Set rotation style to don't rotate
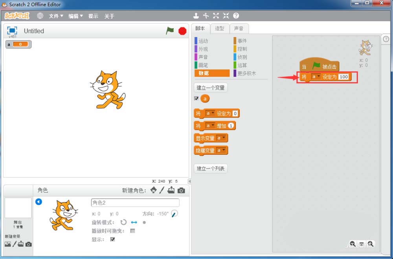The image size is (393, 259). (x=144, y=222)
